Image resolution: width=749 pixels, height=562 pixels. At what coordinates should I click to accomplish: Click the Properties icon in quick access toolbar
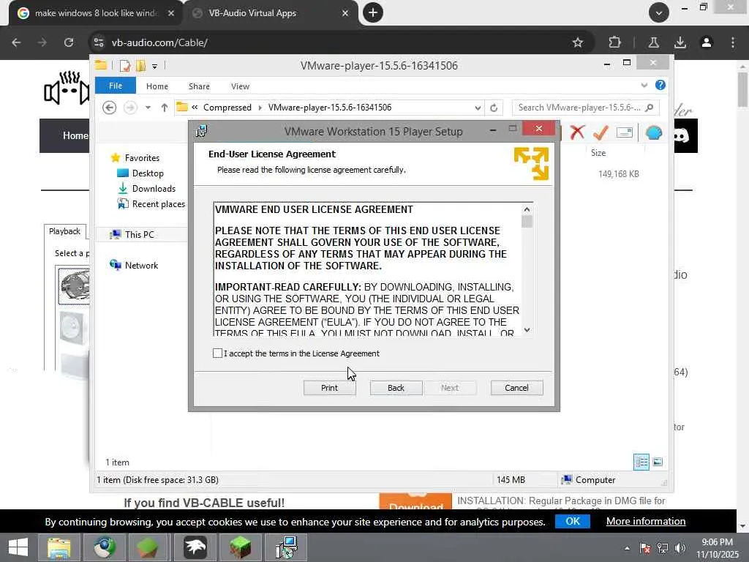coord(125,65)
